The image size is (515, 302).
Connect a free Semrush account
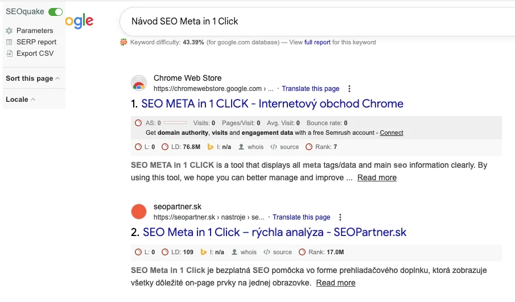click(x=392, y=133)
